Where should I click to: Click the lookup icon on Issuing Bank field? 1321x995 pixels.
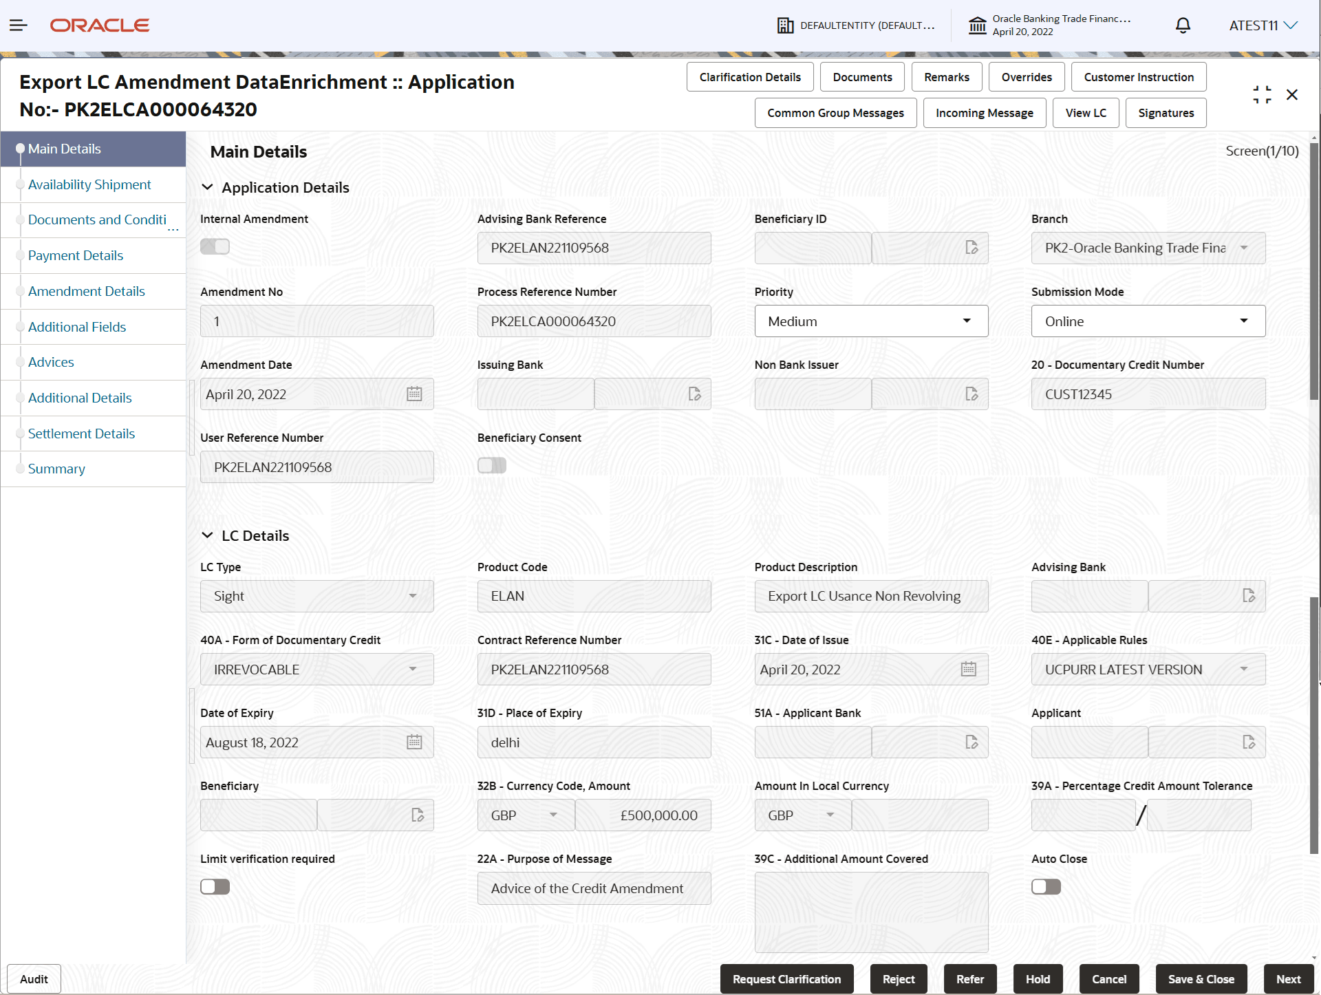point(694,394)
